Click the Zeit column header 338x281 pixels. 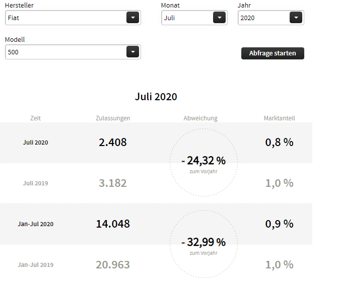(x=35, y=118)
